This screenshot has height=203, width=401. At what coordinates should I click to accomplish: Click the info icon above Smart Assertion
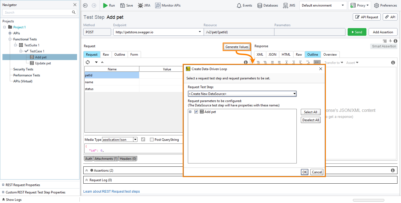click(396, 41)
